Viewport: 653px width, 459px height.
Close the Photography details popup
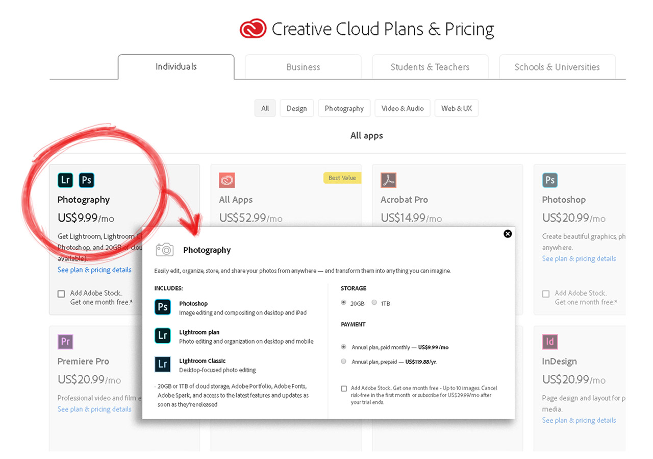click(508, 233)
